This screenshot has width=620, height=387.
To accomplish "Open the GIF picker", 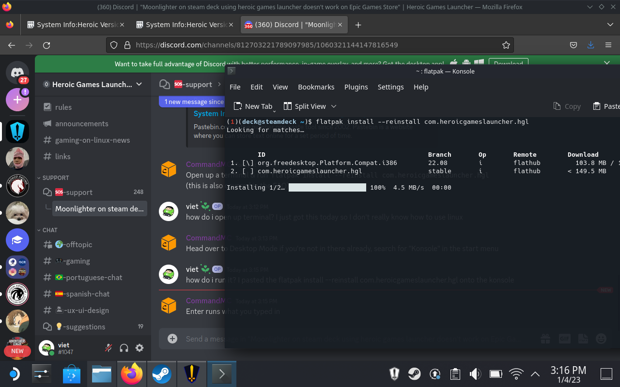I will coord(564,339).
